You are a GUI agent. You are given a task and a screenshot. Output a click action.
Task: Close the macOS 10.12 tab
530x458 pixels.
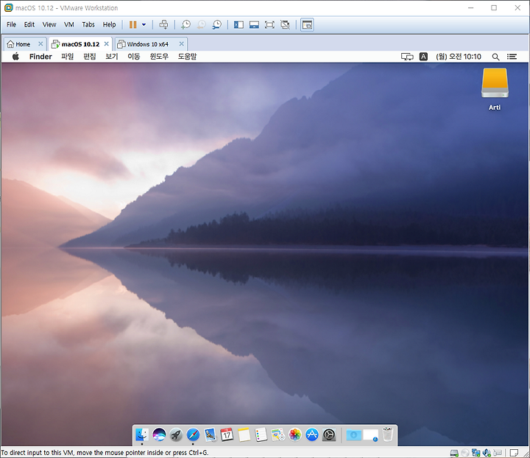pyautogui.click(x=107, y=44)
